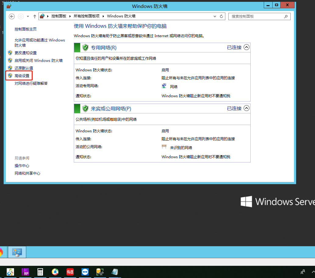Open 控制面板主页 link
Viewport: 315px width, 278px height.
[x=26, y=29]
